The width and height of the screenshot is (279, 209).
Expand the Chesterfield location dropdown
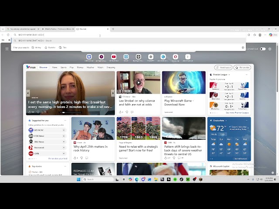(226, 121)
